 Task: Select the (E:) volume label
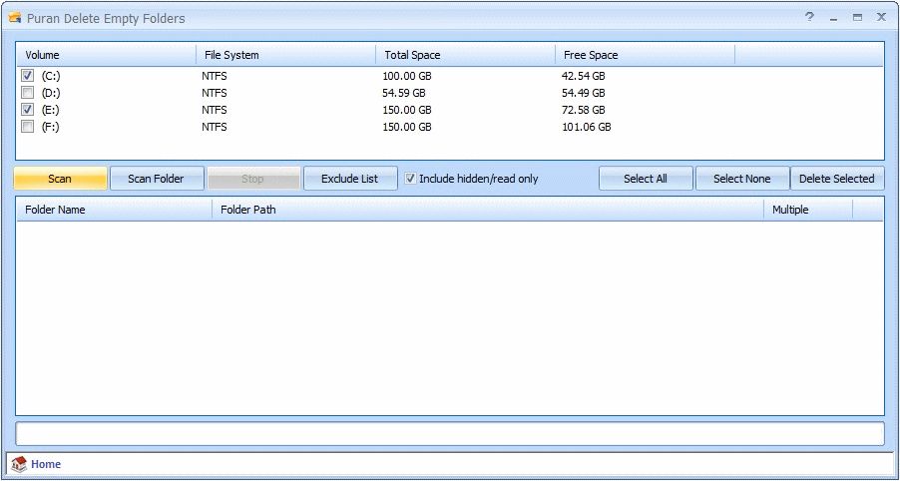[51, 110]
